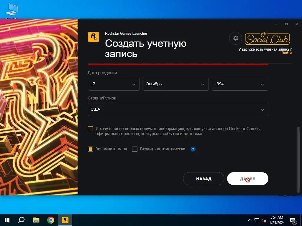This screenshot has width=302, height=226.
Task: Open Google Chrome from taskbar
Action: 51,220
